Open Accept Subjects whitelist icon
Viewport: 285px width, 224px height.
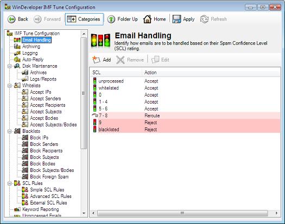point(25,112)
